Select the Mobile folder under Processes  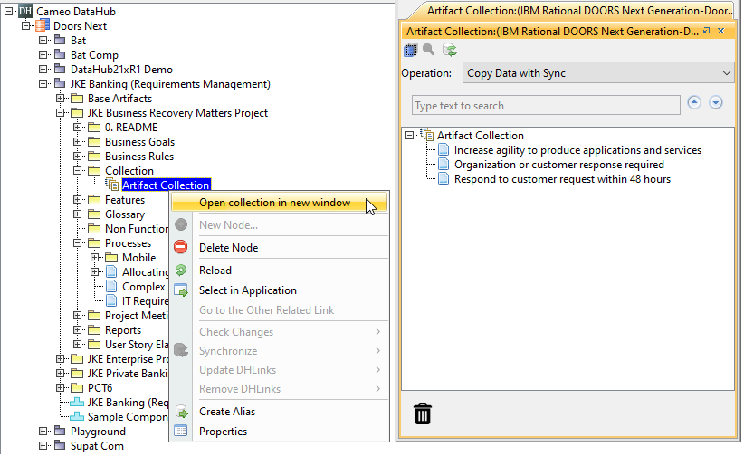pos(138,258)
